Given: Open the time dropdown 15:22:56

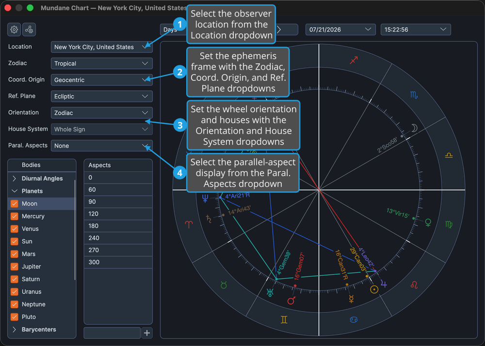Looking at the screenshot, I should pyautogui.click(x=416, y=30).
